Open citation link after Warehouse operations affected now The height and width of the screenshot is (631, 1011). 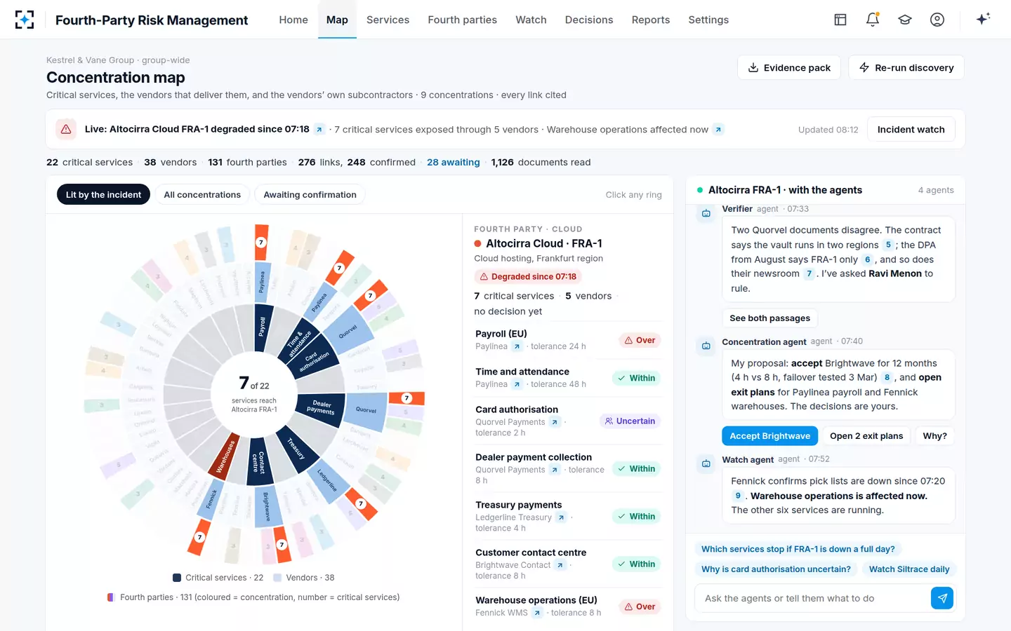tap(718, 130)
